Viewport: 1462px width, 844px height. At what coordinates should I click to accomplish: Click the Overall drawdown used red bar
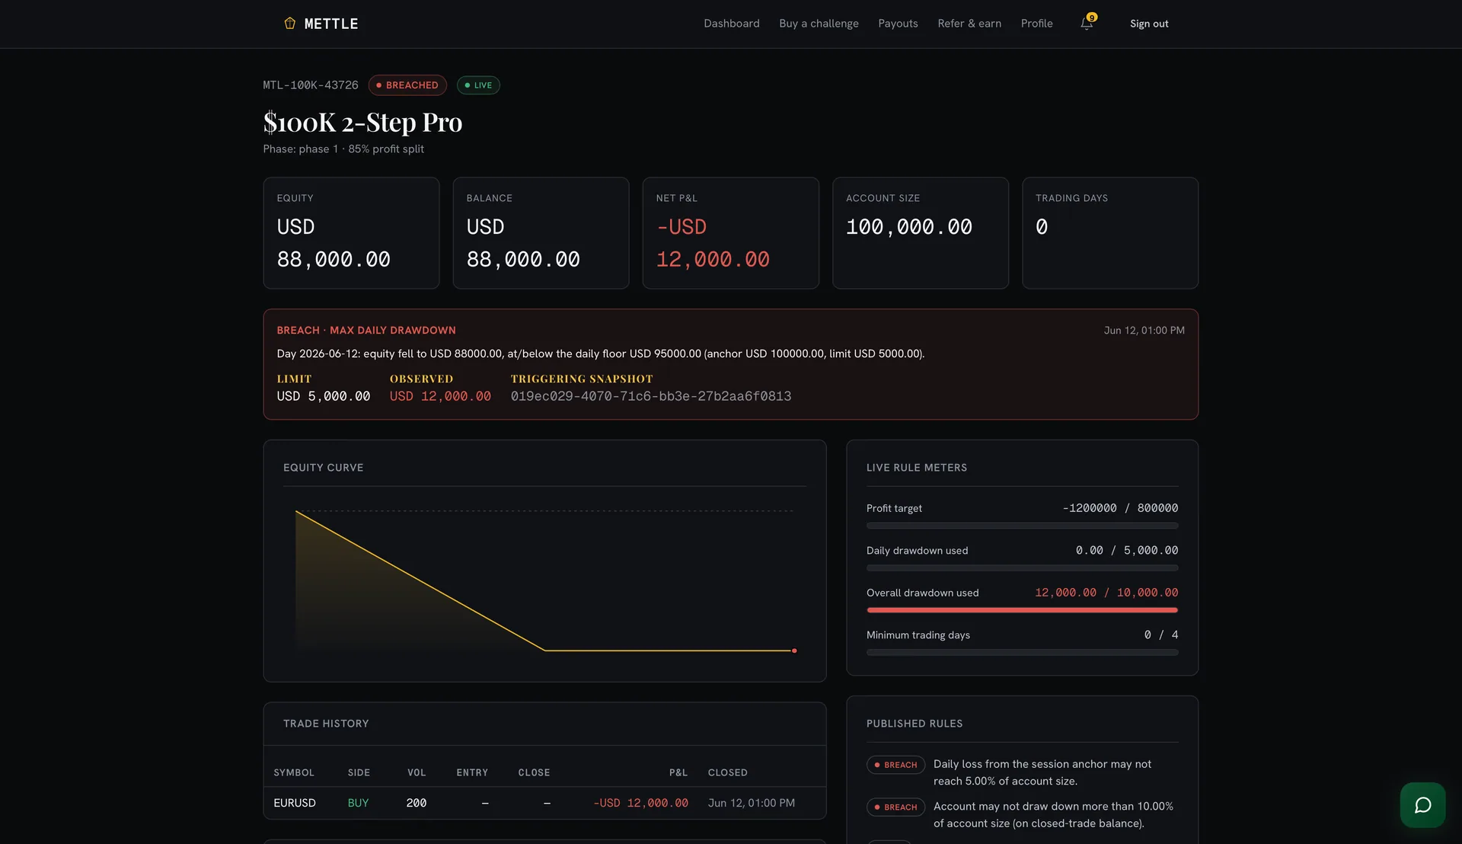click(x=1022, y=610)
